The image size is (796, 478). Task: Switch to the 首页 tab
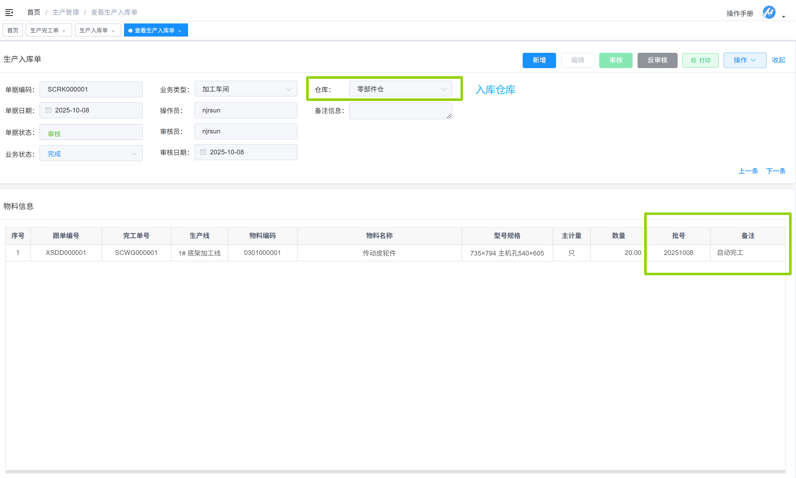click(13, 30)
